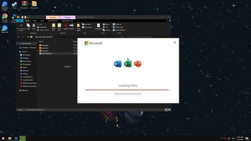Open Desktop in the navigation pane

(24, 58)
